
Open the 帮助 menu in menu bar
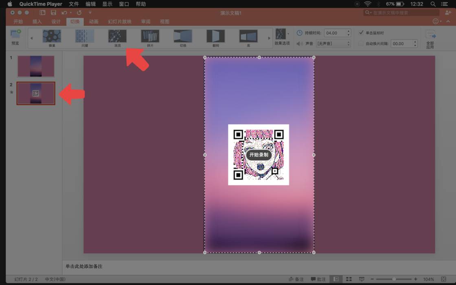click(141, 4)
